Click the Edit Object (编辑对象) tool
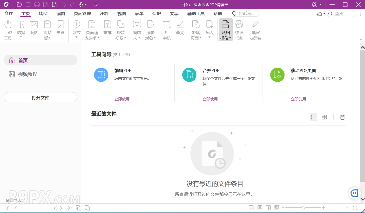Image resolution: width=365 pixels, height=213 pixels. click(150, 30)
